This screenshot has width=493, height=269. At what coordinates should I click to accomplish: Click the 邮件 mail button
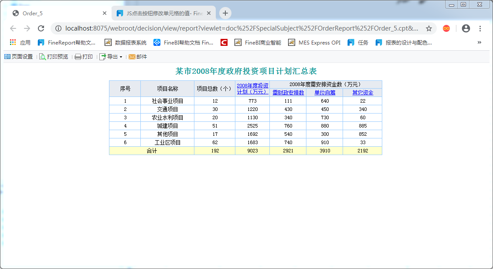point(138,57)
